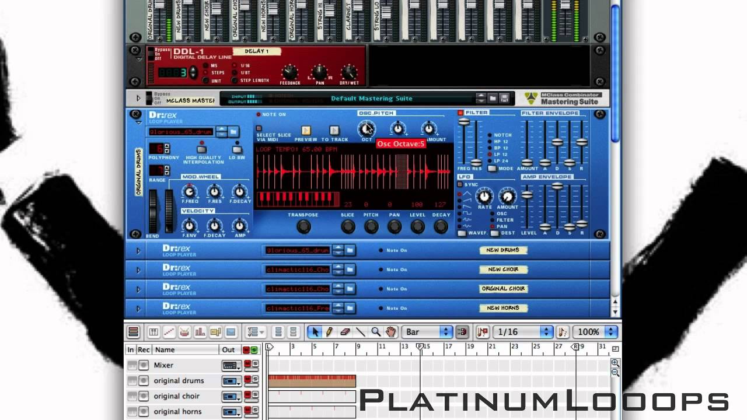
Task: Click the LFO Amount knob
Action: click(x=507, y=196)
